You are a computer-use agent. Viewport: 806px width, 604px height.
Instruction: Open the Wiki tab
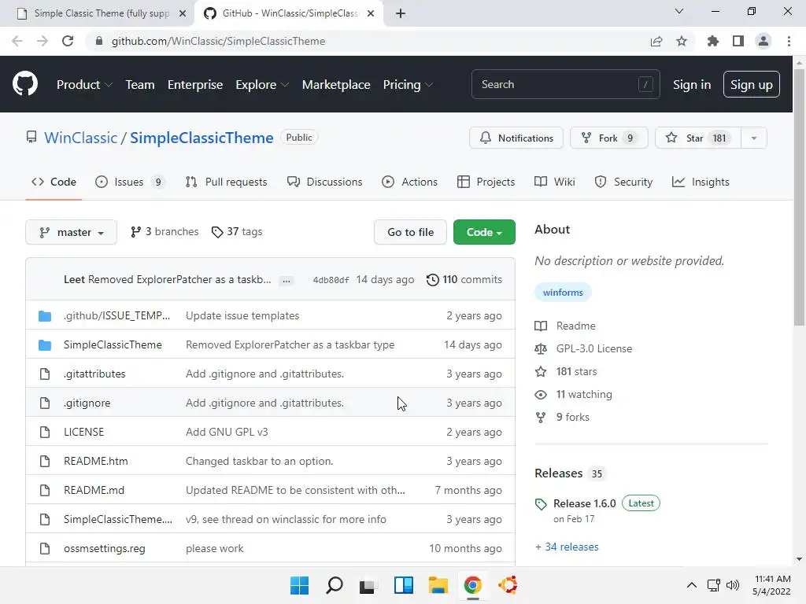click(555, 182)
